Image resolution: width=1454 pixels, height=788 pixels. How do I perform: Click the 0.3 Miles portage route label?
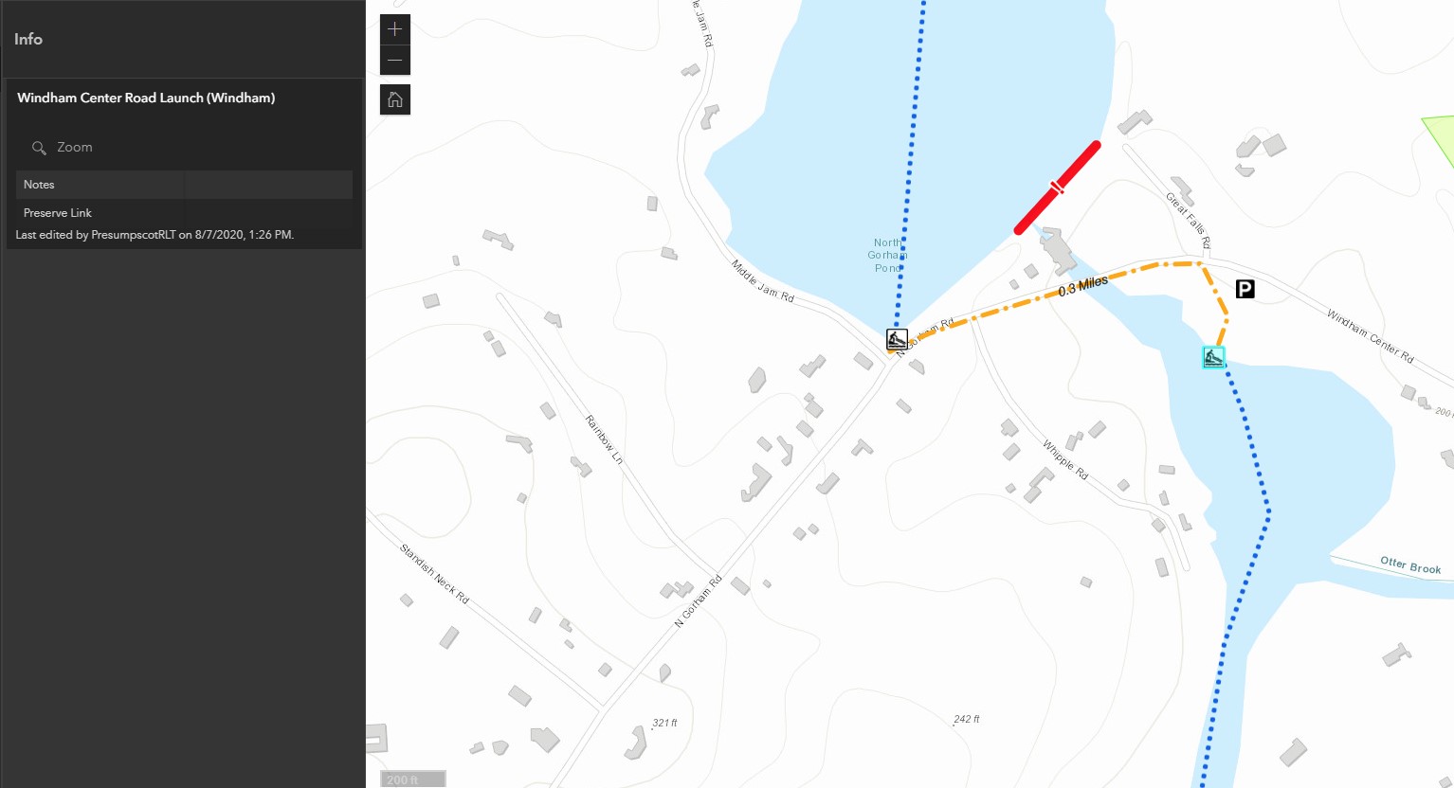[1083, 286]
